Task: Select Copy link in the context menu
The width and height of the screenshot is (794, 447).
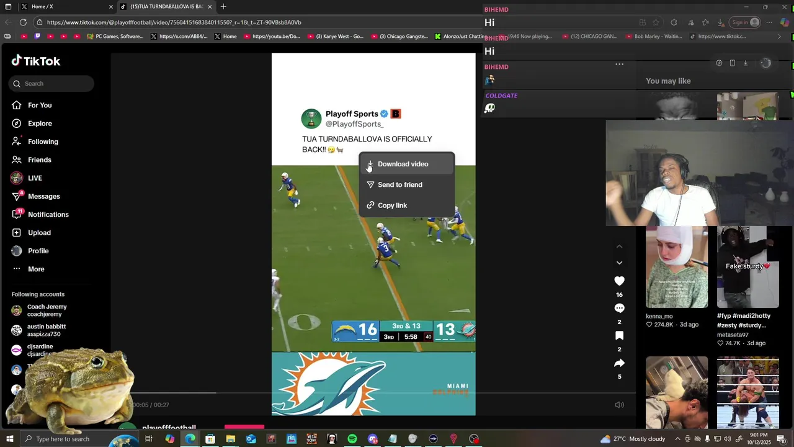Action: (407, 205)
